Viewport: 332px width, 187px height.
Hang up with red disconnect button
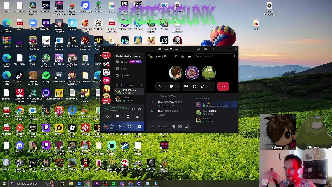pyautogui.click(x=223, y=86)
